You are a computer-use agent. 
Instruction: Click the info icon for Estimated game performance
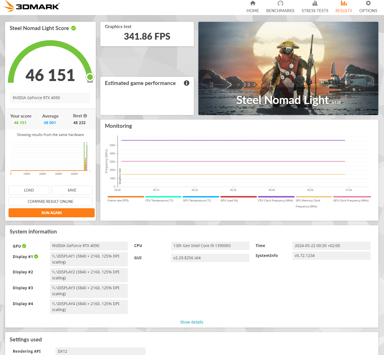[186, 83]
